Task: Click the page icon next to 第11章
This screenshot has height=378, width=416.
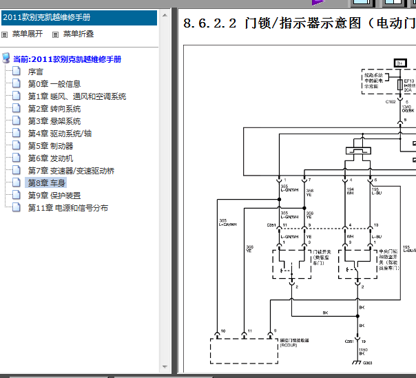Action: [x=17, y=207]
